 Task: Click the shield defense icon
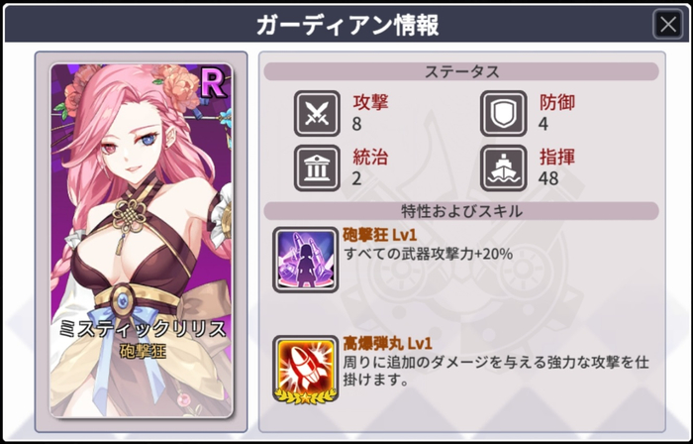[503, 114]
